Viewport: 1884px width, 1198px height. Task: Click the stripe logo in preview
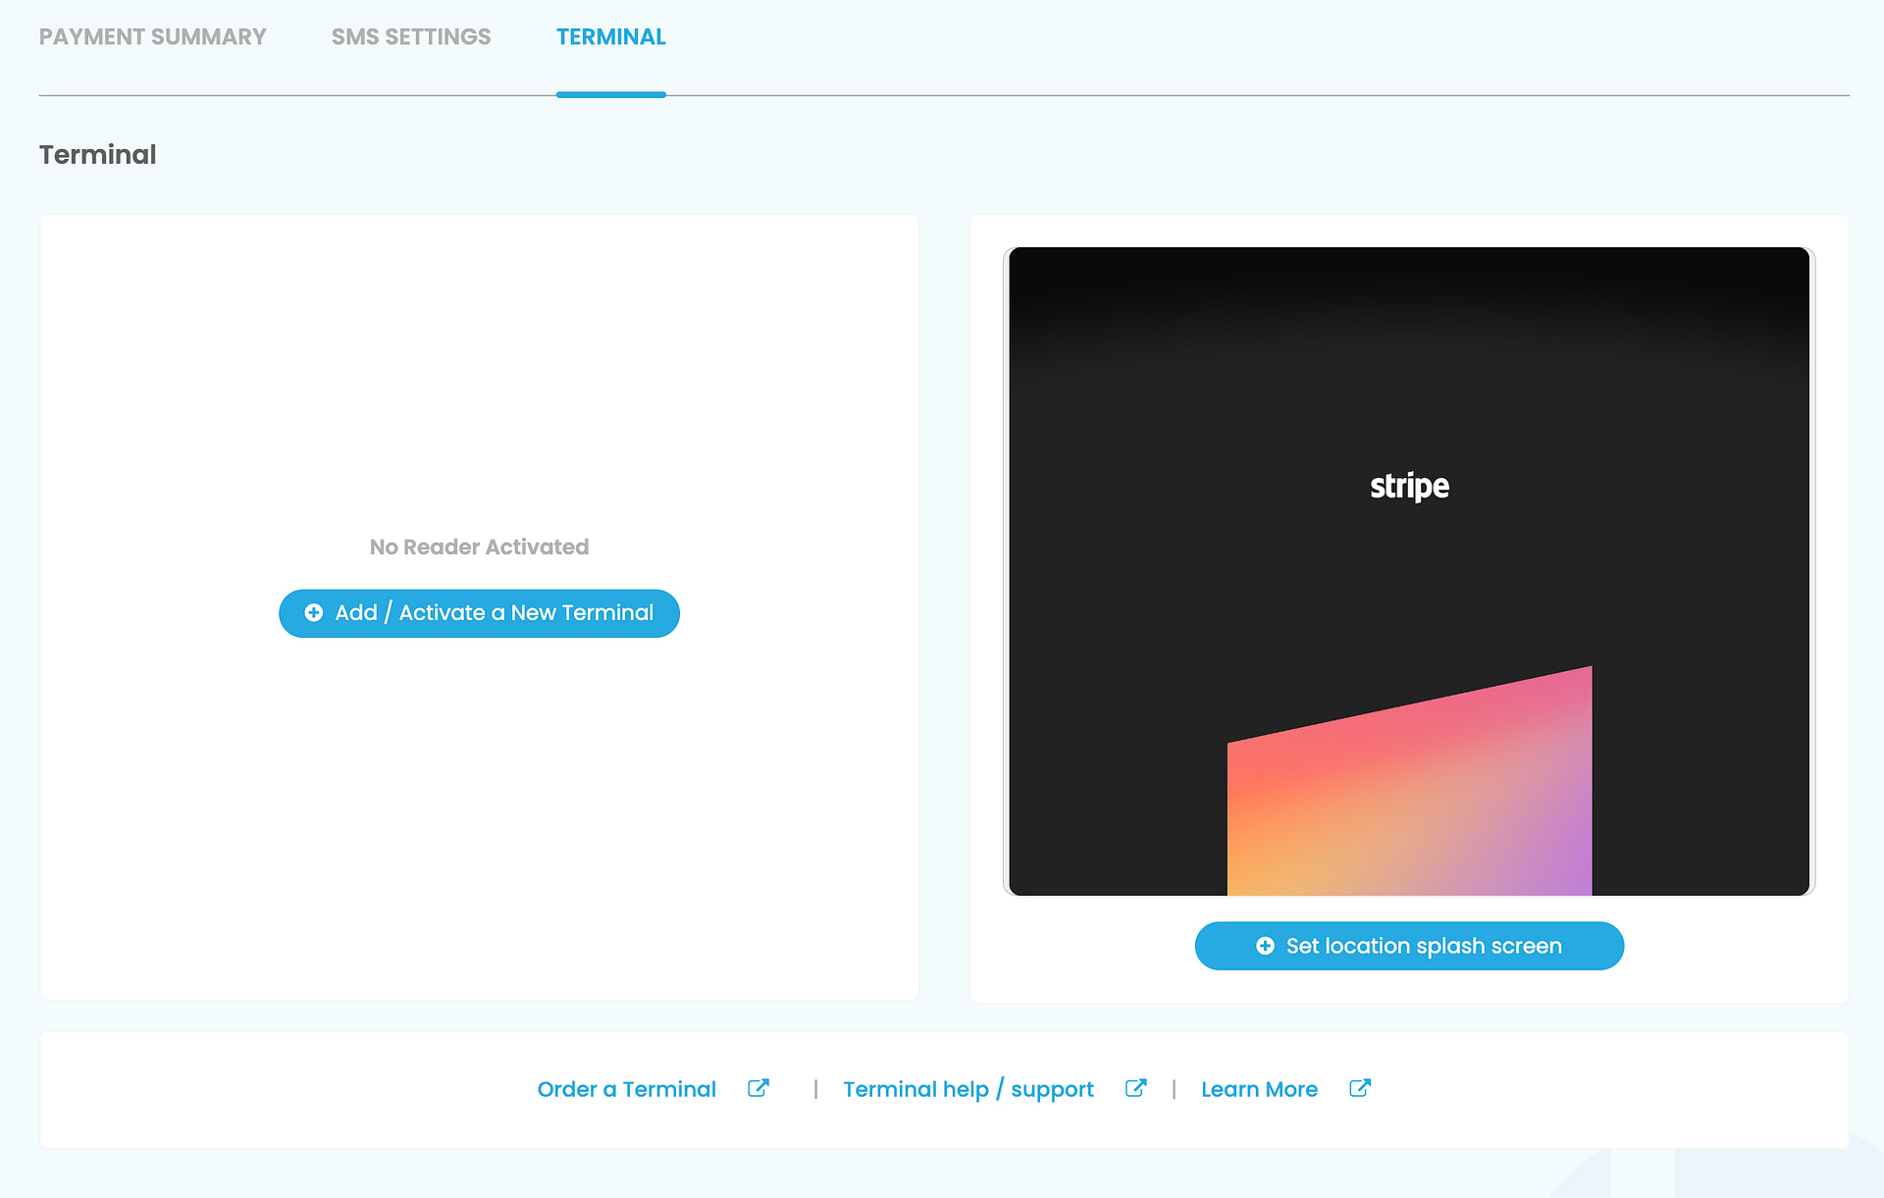click(1409, 486)
